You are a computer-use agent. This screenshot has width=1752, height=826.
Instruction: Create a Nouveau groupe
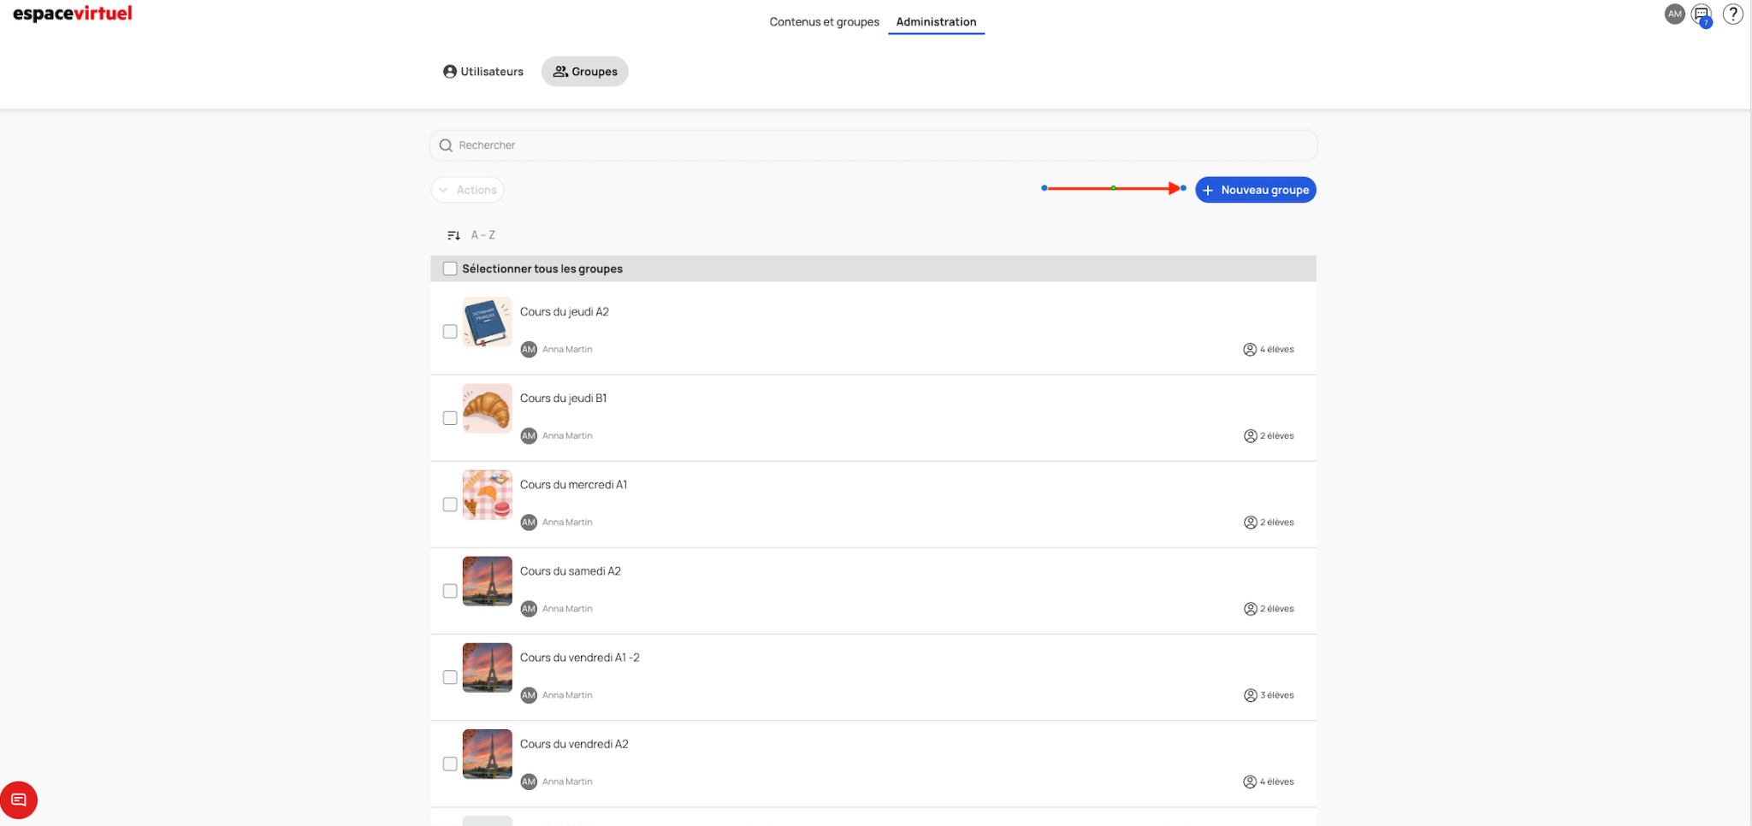click(1255, 190)
